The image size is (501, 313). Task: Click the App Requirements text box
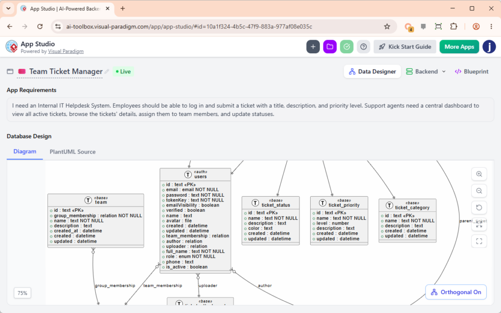[x=250, y=110]
